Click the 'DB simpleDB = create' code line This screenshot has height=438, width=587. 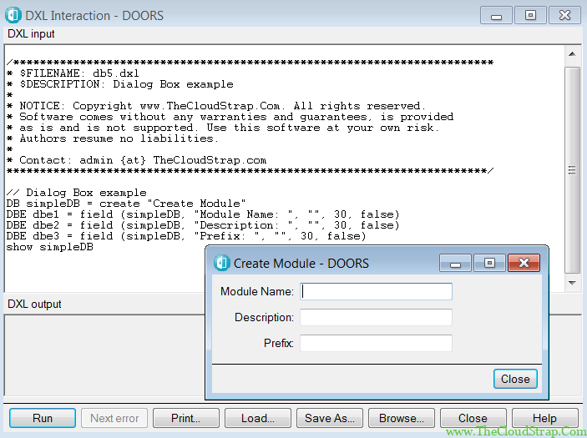click(x=126, y=204)
